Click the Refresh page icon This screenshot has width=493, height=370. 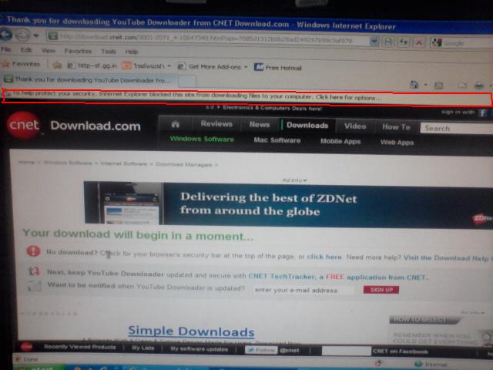(x=404, y=42)
